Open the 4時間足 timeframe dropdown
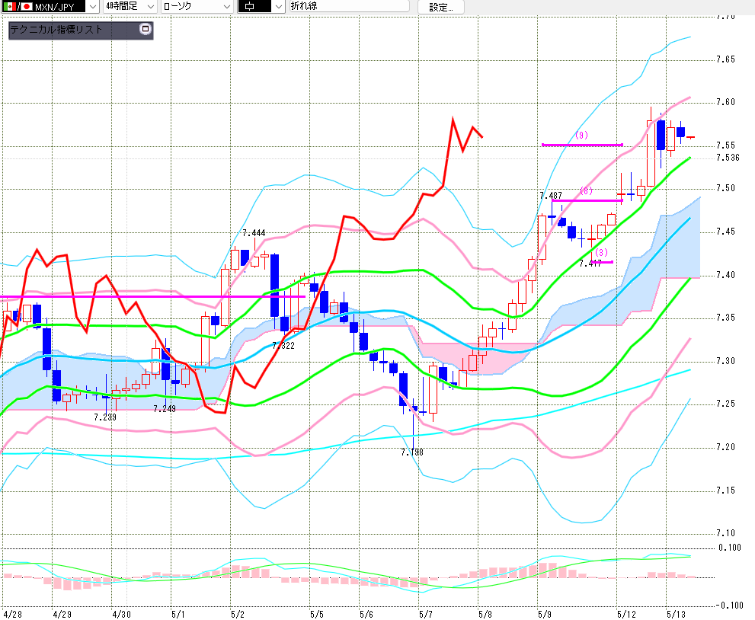 click(130, 7)
